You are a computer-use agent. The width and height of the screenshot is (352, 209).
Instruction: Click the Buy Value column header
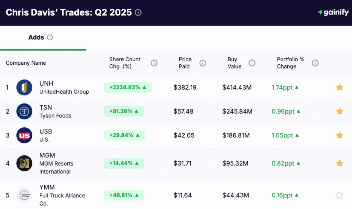tap(234, 63)
